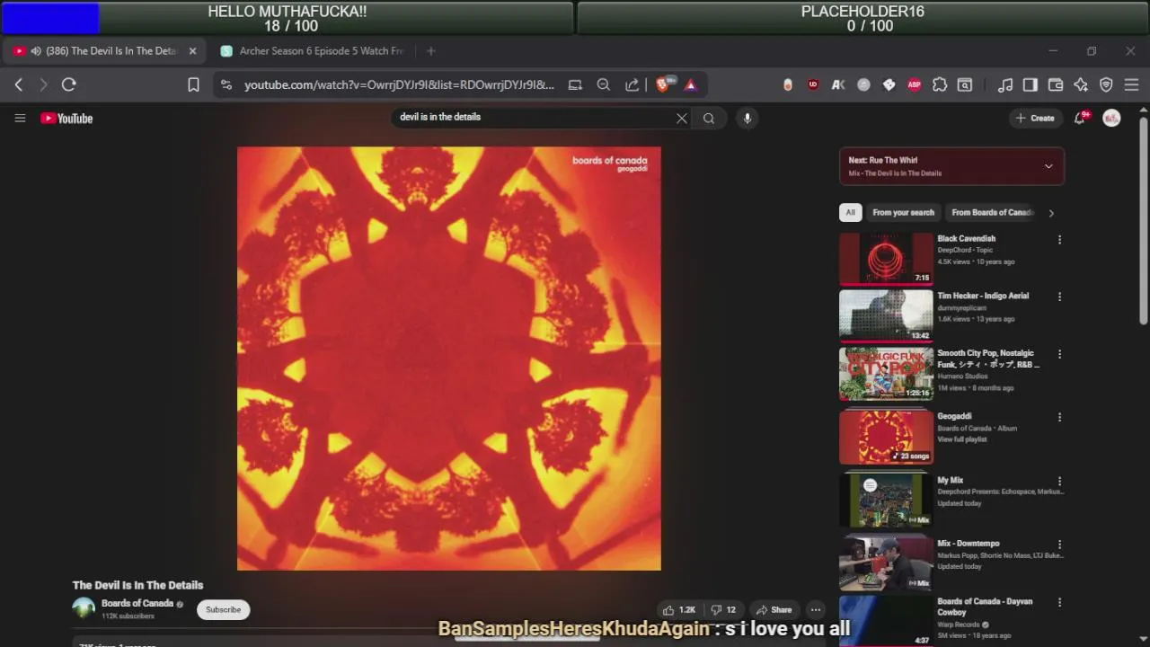Screen dimensions: 1150x647
Task: Open options menu for Mix - Downtempo
Action: pyautogui.click(x=1059, y=545)
